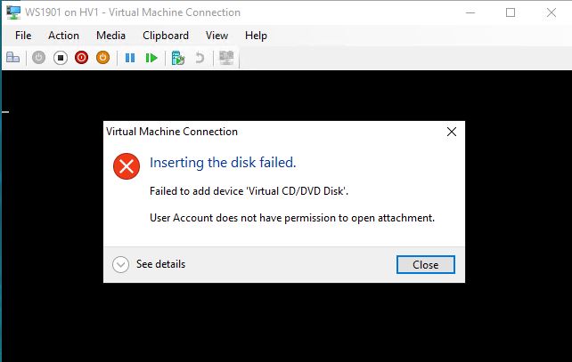
Task: Dismiss the error dialog with its X
Action: pos(452,132)
